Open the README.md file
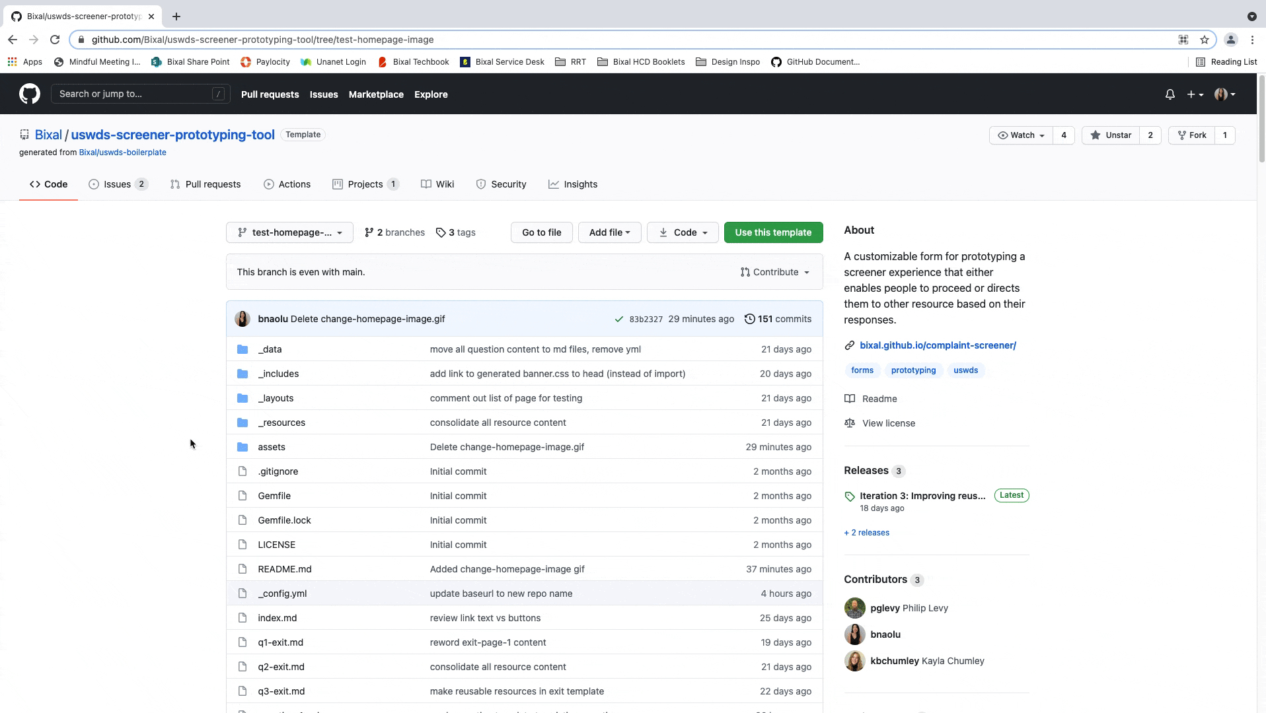This screenshot has width=1266, height=713. click(285, 569)
